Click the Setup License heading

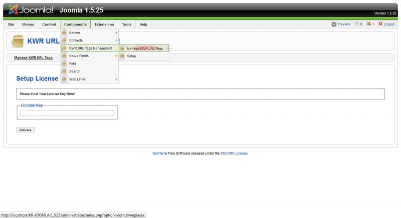pos(37,78)
